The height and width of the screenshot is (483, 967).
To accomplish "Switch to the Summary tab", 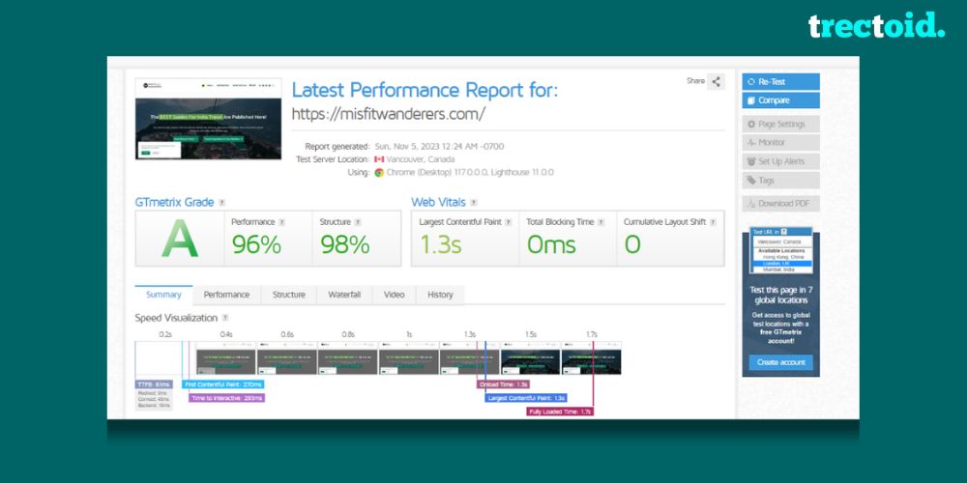I will 163,295.
